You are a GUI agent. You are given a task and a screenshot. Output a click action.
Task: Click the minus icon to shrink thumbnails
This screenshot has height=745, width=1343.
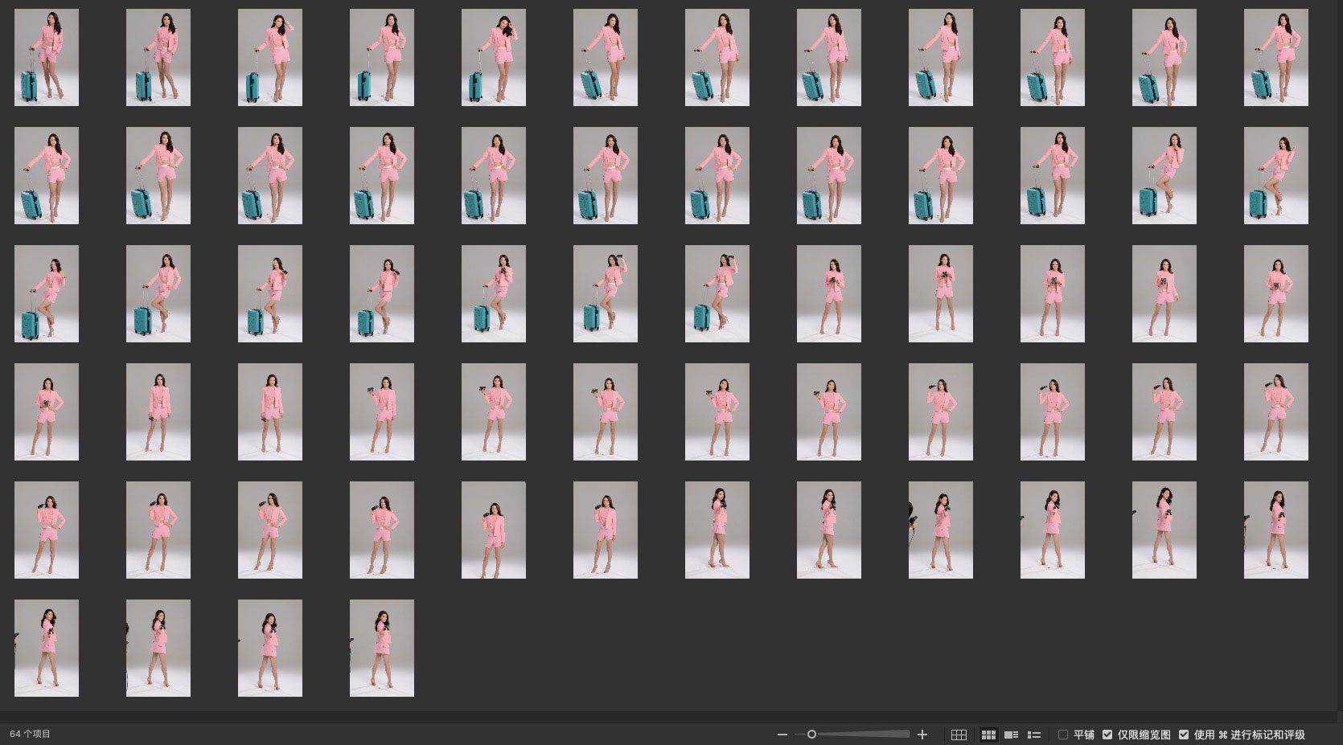coord(782,735)
